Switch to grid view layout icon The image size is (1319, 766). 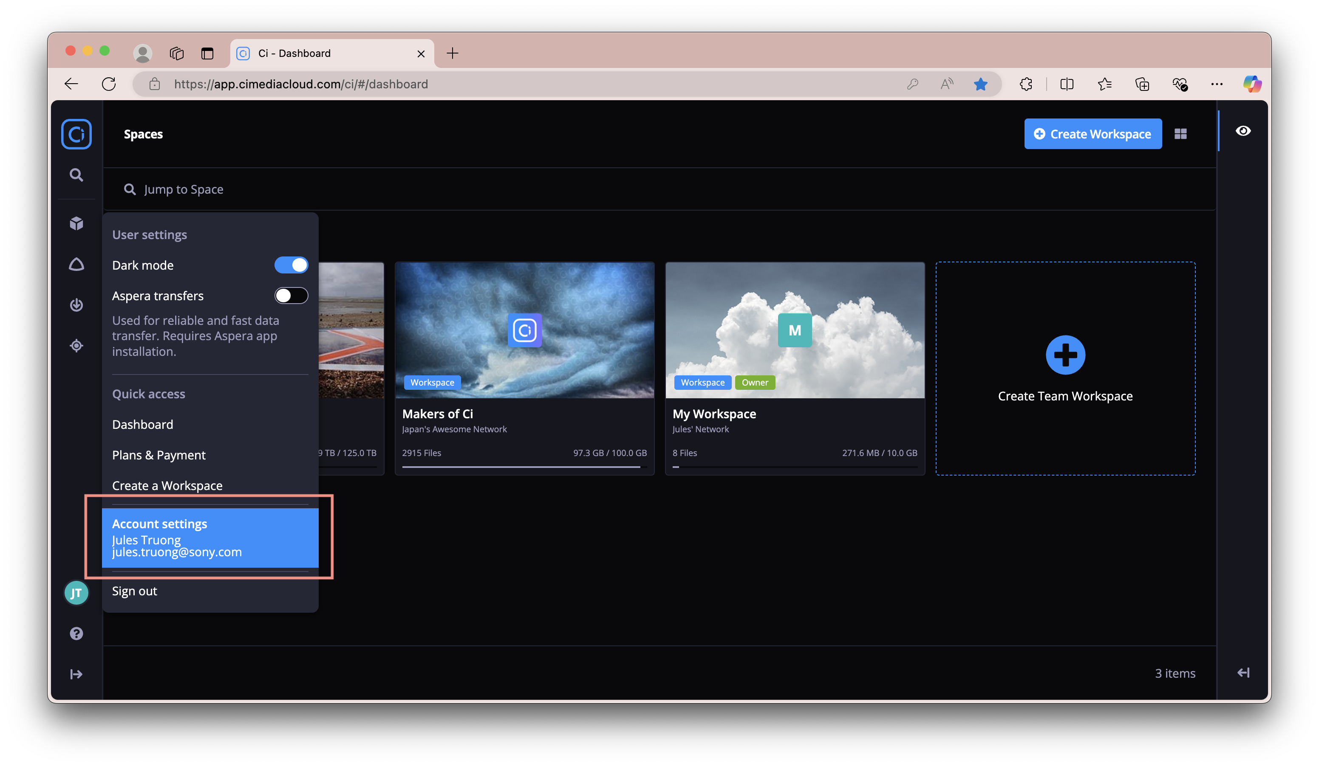click(x=1181, y=134)
